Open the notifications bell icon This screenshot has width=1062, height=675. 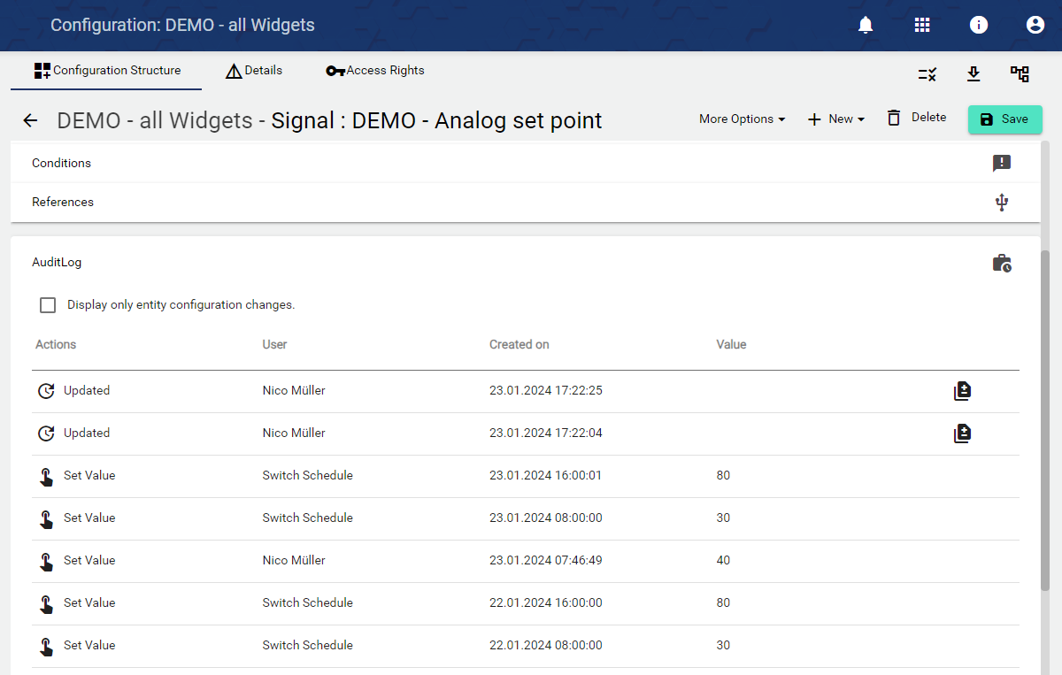coord(866,25)
